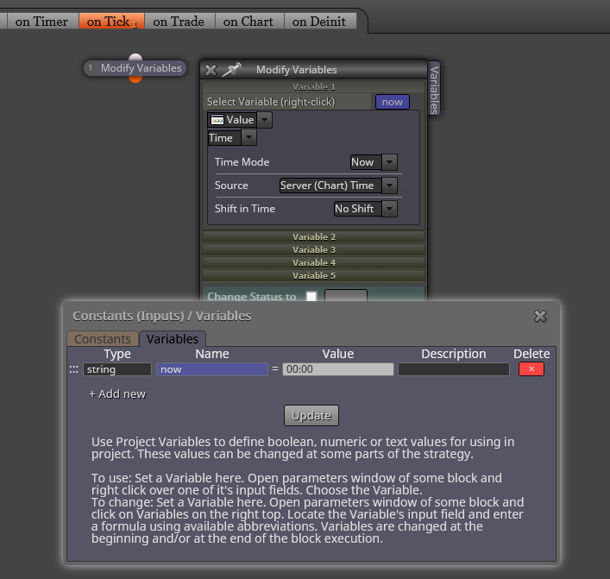Select the Variables tab in dialog
Viewport: 610px width, 579px height.
pos(173,338)
